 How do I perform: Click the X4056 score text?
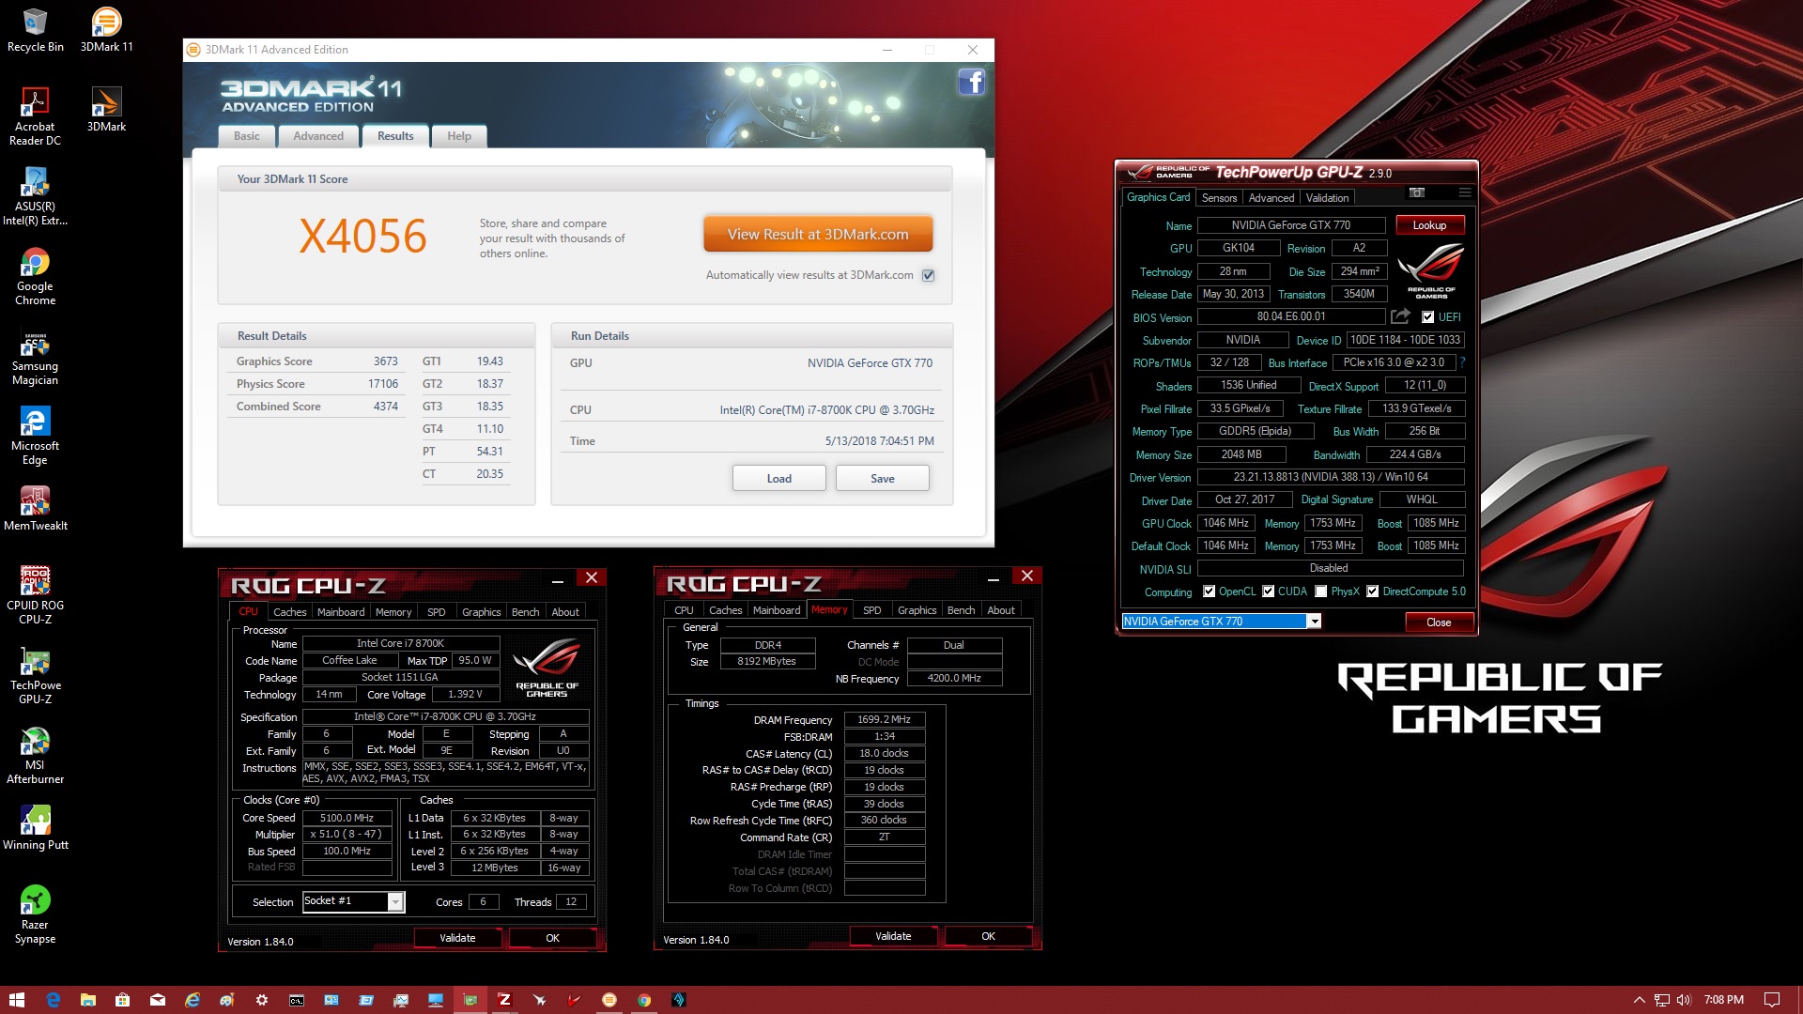[362, 237]
